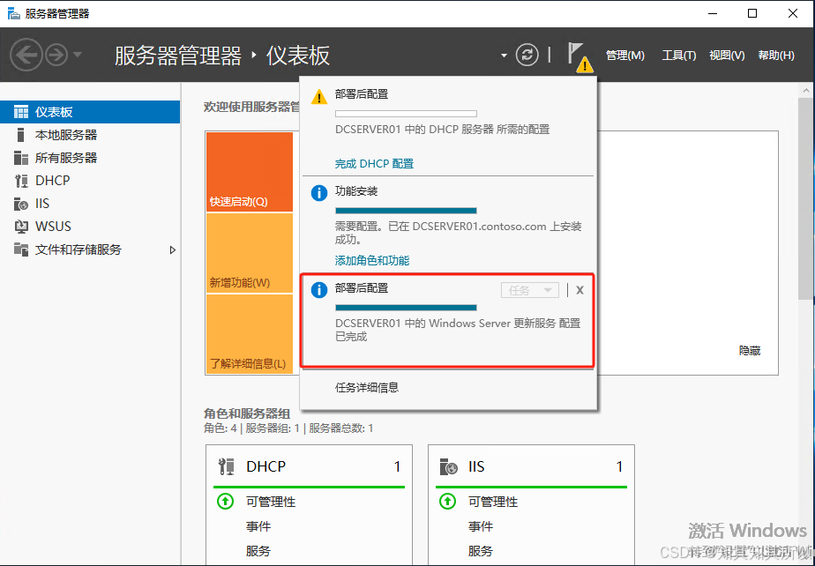Screen dimensions: 815x566
Task: Click the 服务器管理器 breadcrumb title
Action: coord(178,56)
